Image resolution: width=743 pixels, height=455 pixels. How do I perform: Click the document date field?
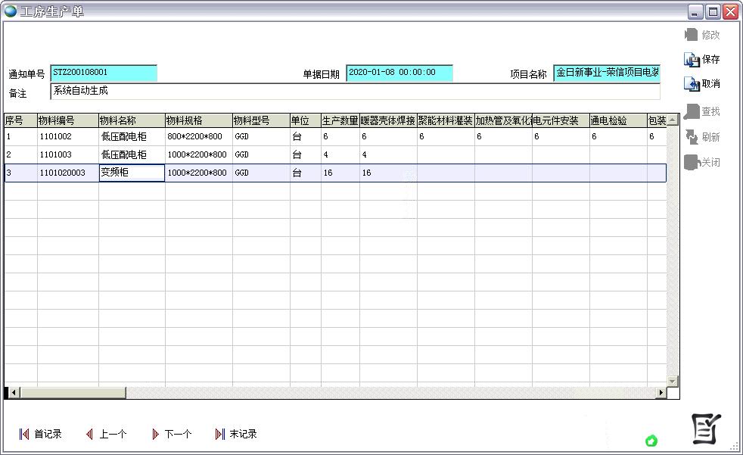tap(399, 73)
